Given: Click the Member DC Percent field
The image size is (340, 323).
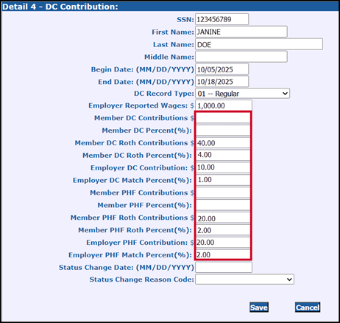Looking at the screenshot, I should pos(223,131).
